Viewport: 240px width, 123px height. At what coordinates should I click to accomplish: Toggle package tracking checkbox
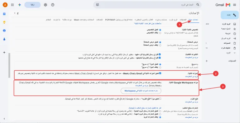[x=160, y=99]
